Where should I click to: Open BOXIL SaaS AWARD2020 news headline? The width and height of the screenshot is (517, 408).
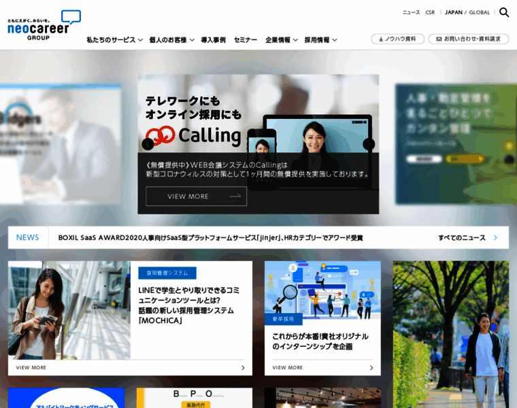[210, 237]
